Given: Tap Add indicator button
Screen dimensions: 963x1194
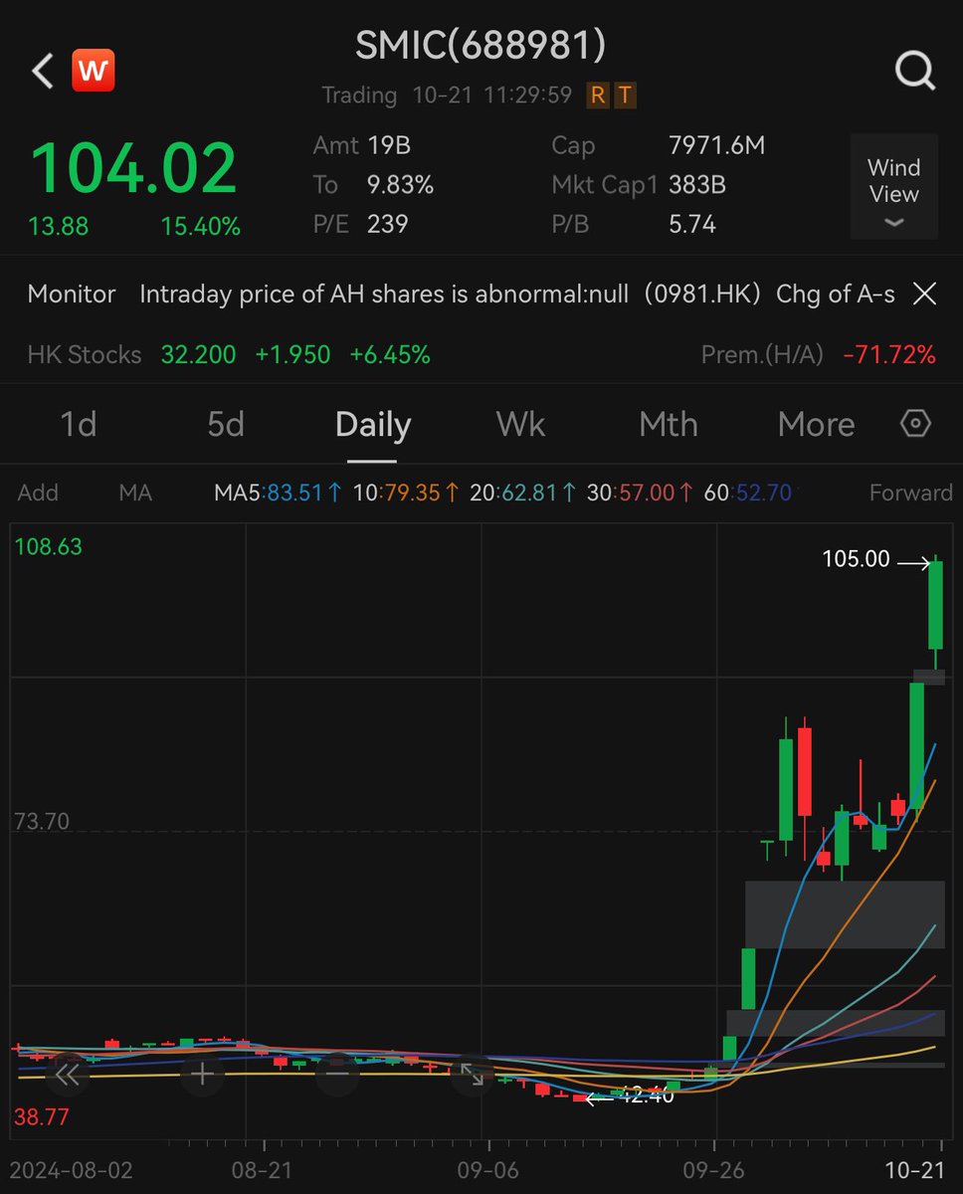Looking at the screenshot, I should [x=38, y=493].
